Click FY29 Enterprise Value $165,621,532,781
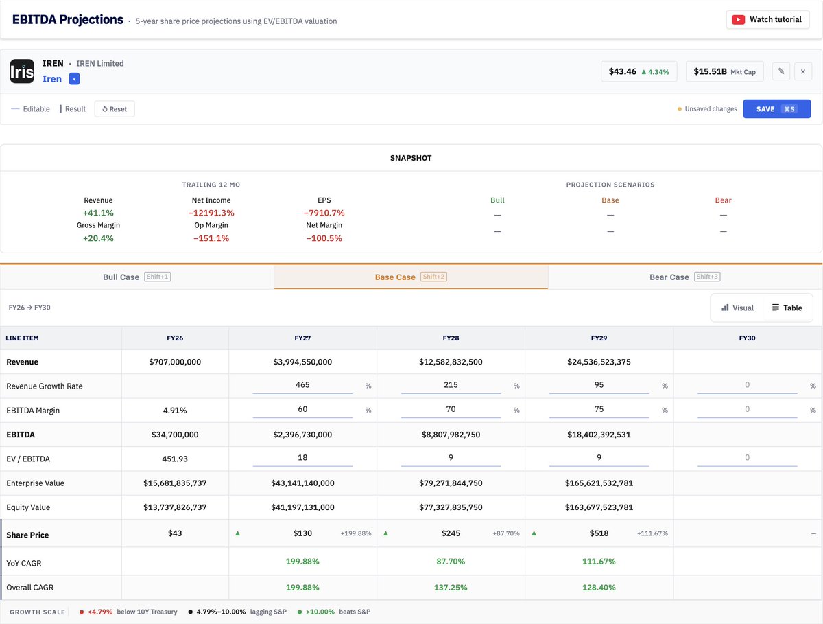823x624 pixels. (x=599, y=483)
